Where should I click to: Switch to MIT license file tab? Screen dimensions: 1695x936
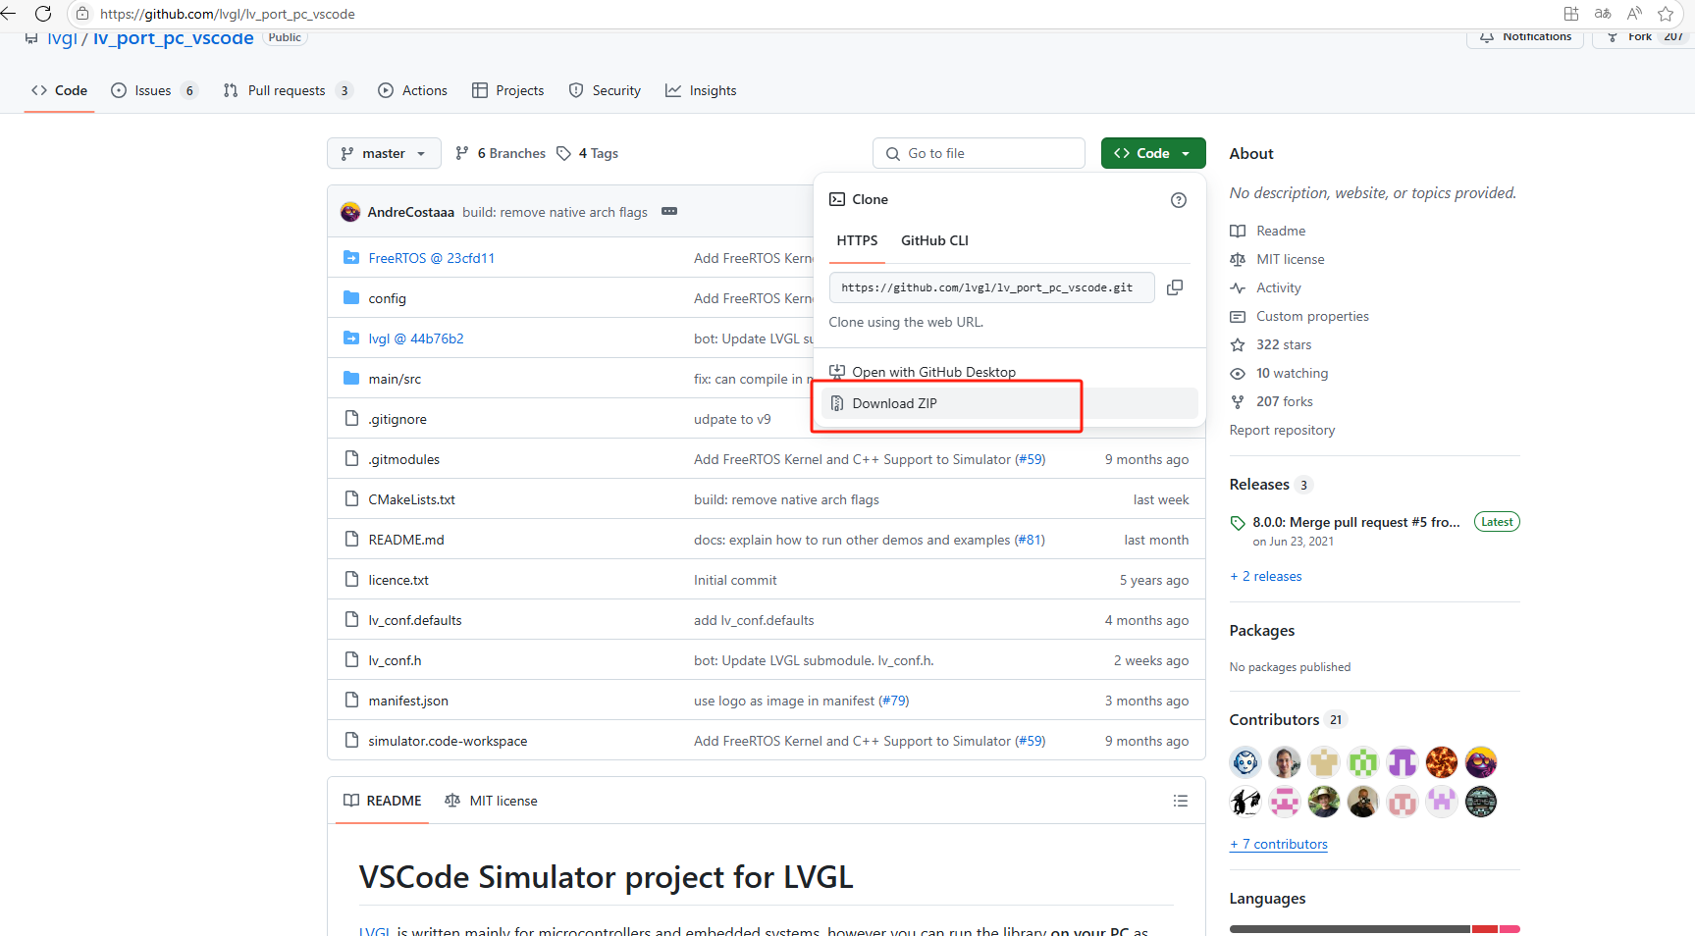(491, 801)
